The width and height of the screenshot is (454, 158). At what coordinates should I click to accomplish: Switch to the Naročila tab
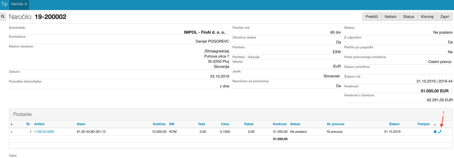17,4
